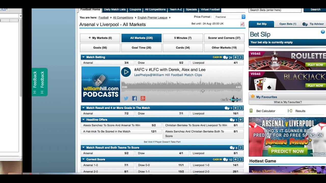Add Headline Offers to My Markets plus icon
The image size is (326, 183).
click(x=240, y=120)
